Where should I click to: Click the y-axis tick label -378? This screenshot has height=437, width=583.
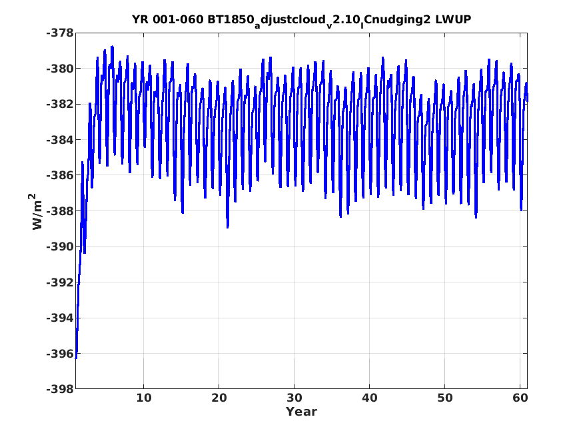point(60,33)
